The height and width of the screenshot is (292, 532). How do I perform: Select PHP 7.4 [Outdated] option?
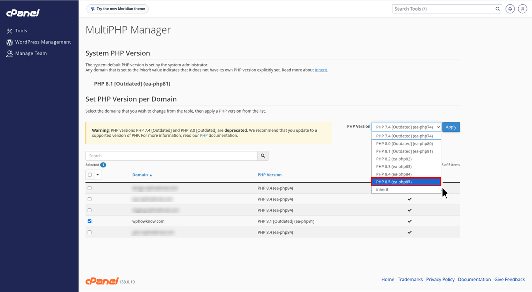pos(406,136)
